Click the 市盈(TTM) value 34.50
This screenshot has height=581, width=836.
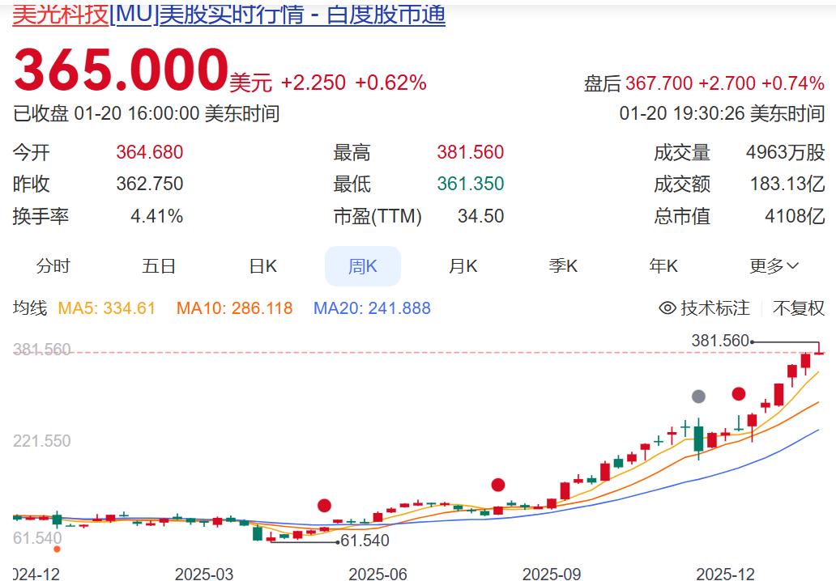point(480,216)
